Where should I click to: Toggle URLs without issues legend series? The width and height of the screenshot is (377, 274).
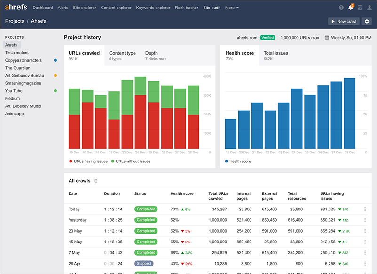tap(131, 161)
